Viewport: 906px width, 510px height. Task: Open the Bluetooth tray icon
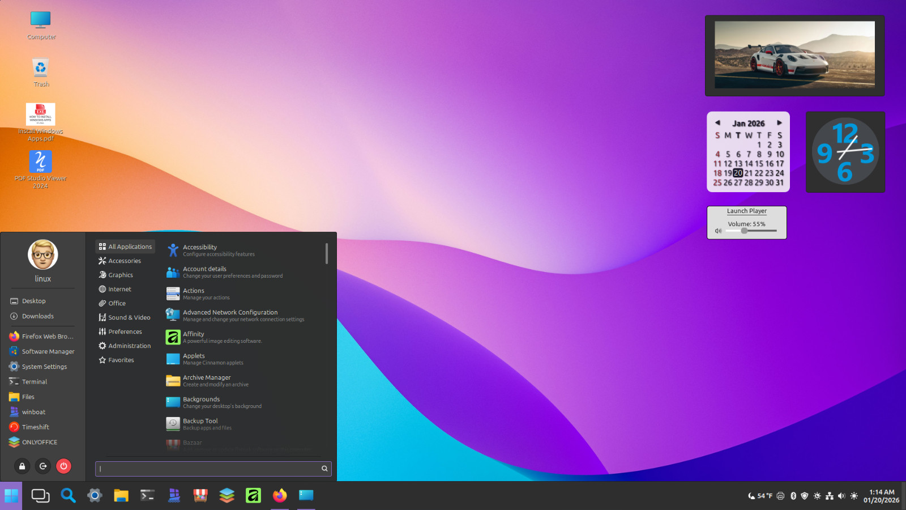(x=793, y=496)
